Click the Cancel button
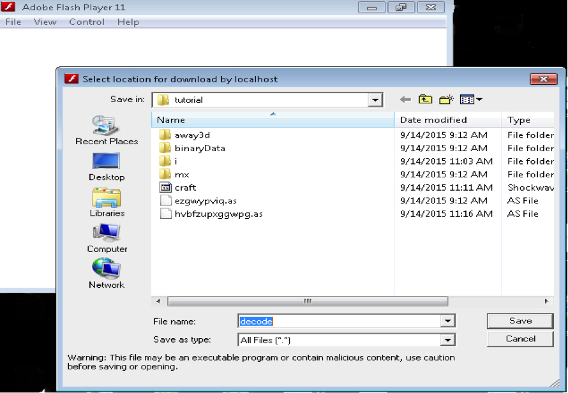The image size is (568, 393). coord(520,339)
